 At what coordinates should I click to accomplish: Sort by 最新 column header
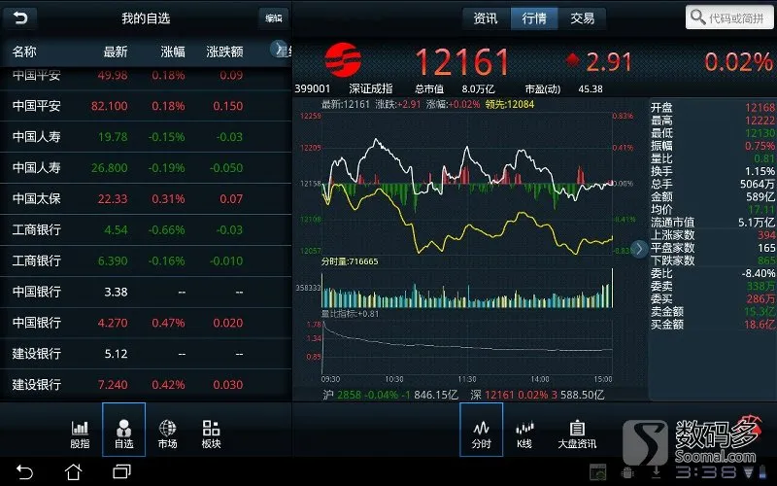point(115,52)
